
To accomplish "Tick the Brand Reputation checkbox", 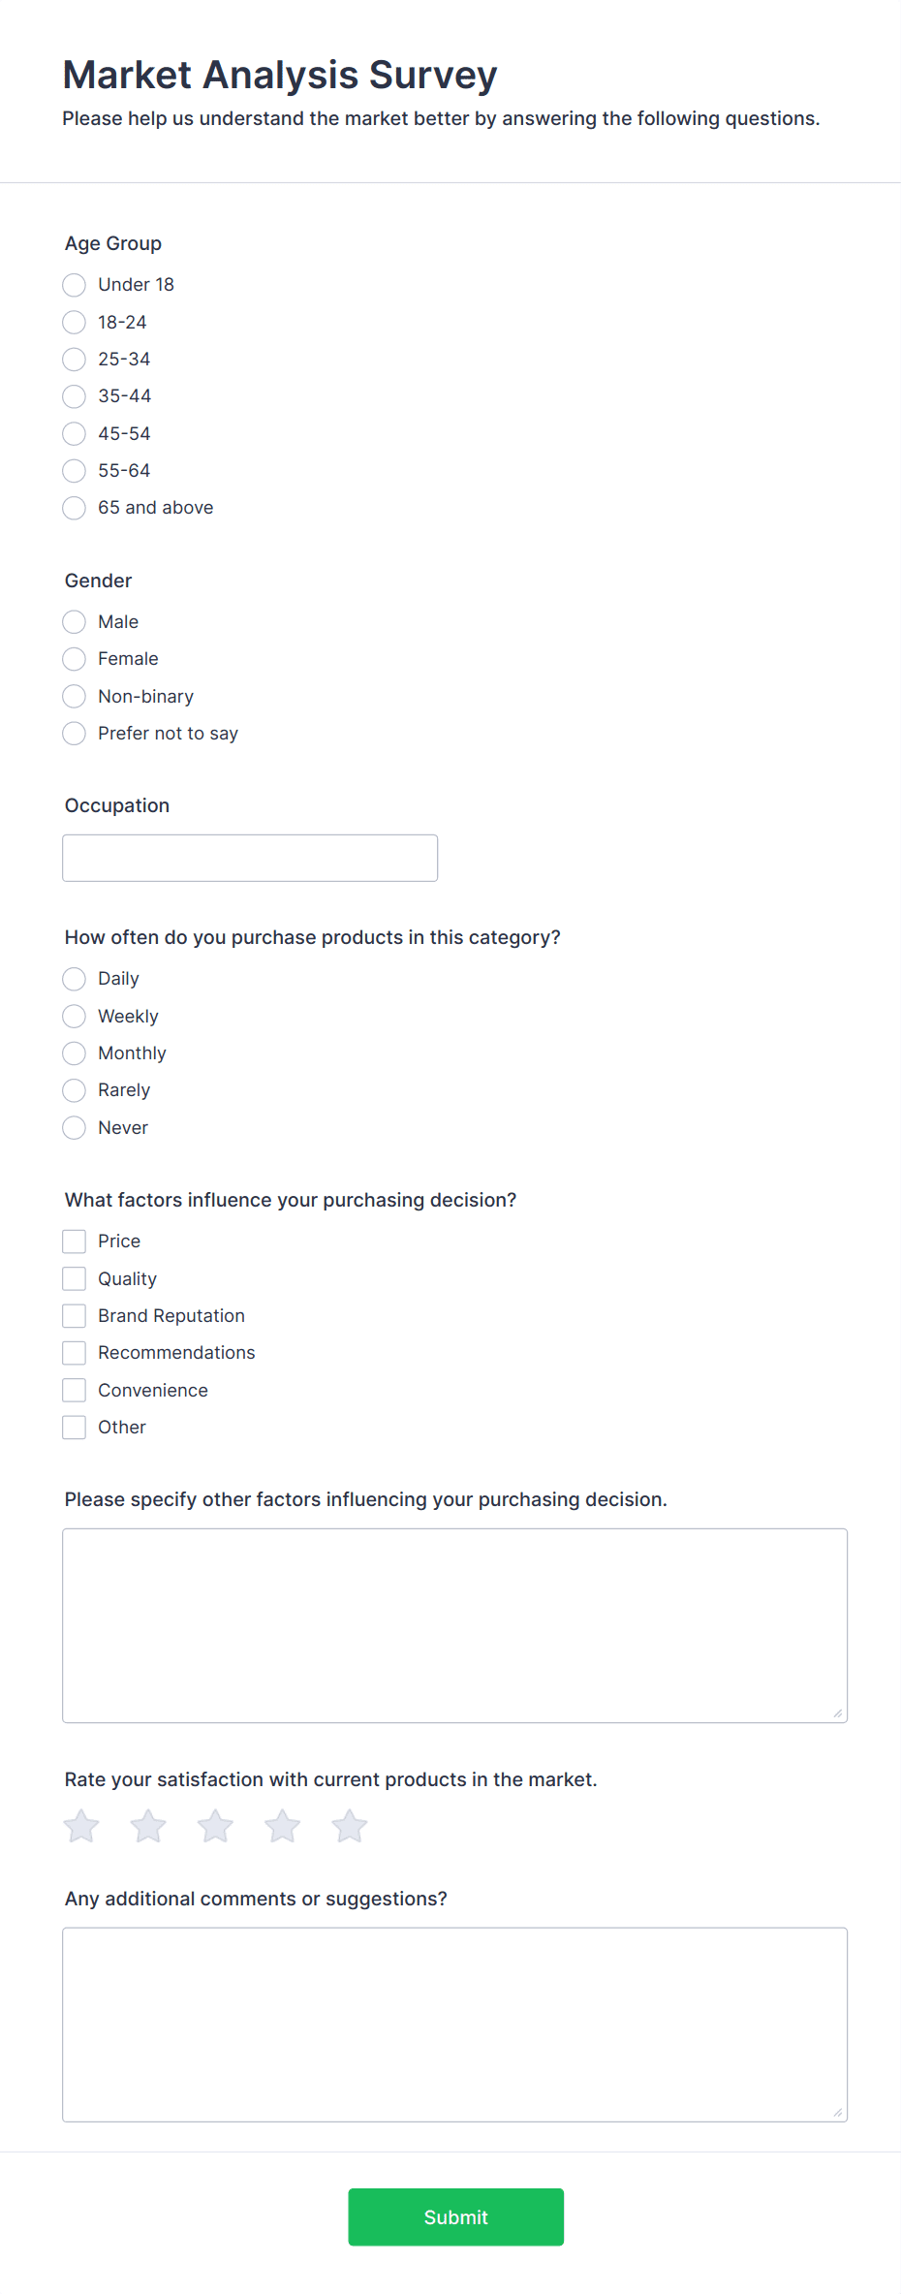I will (x=75, y=1316).
